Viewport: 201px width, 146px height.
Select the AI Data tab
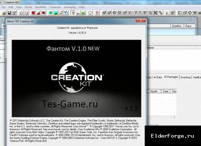(x=158, y=77)
